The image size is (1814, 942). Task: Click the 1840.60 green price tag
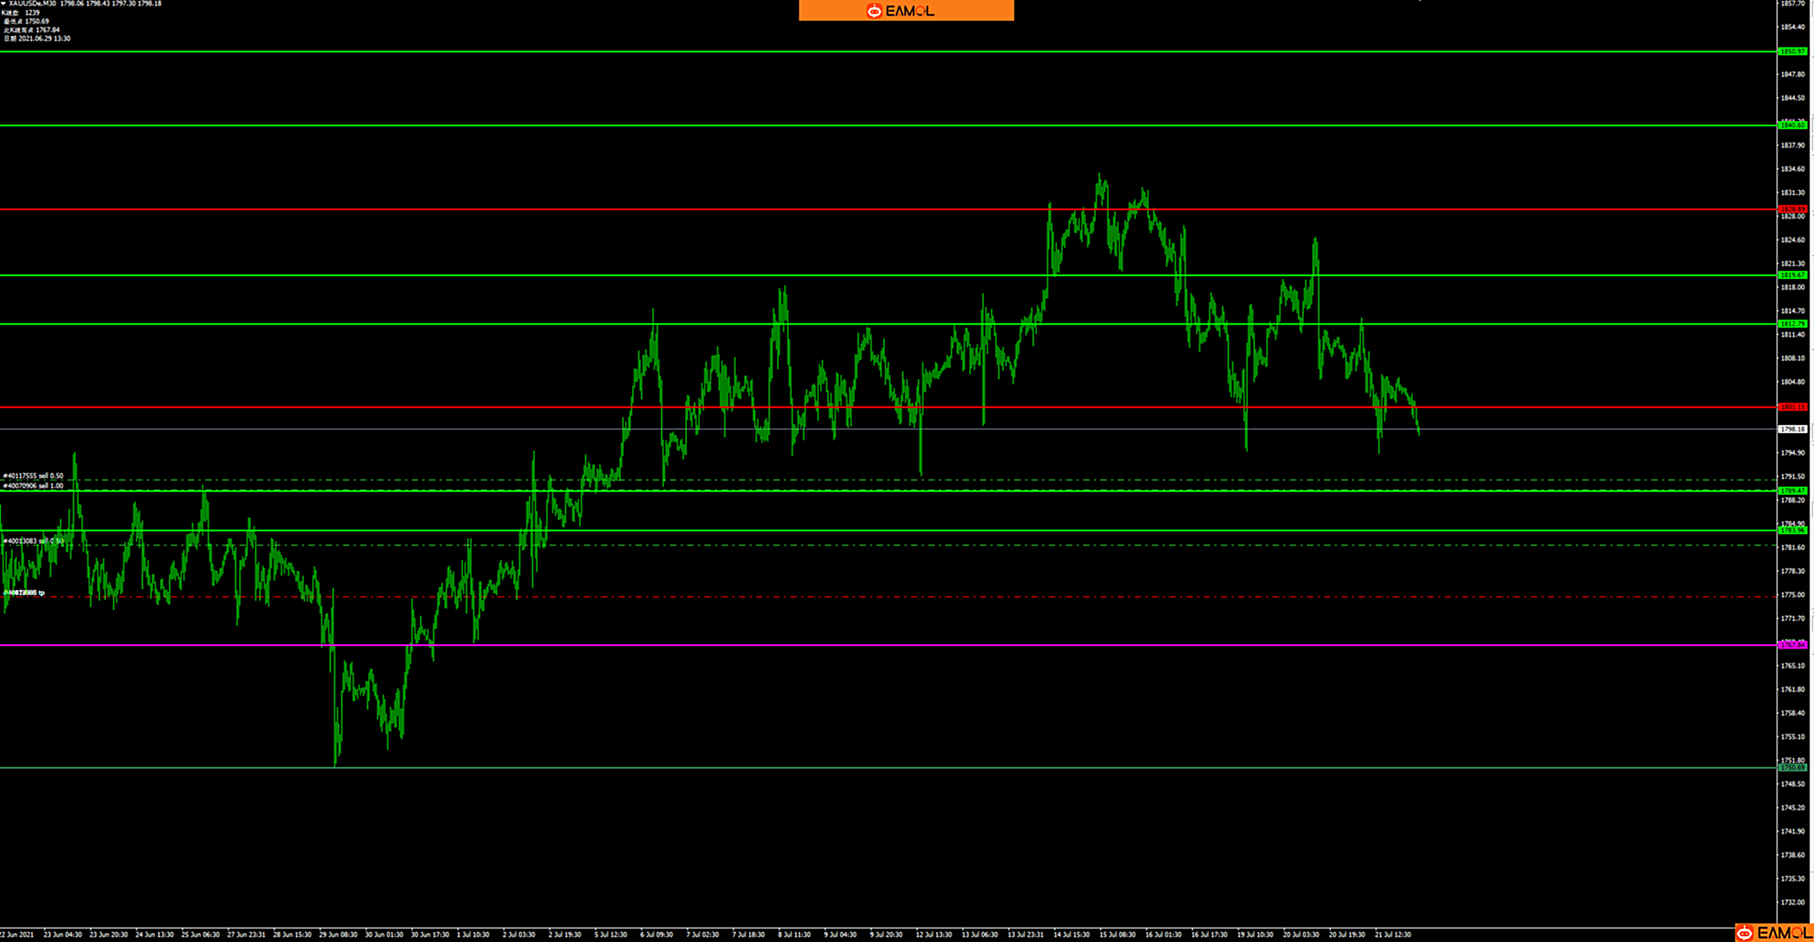[1792, 125]
